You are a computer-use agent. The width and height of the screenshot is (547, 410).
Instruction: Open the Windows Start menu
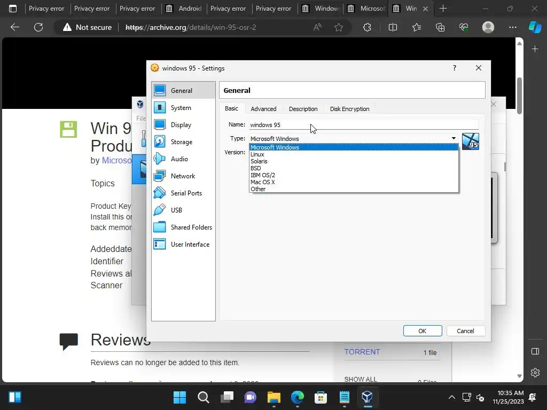coord(179,397)
